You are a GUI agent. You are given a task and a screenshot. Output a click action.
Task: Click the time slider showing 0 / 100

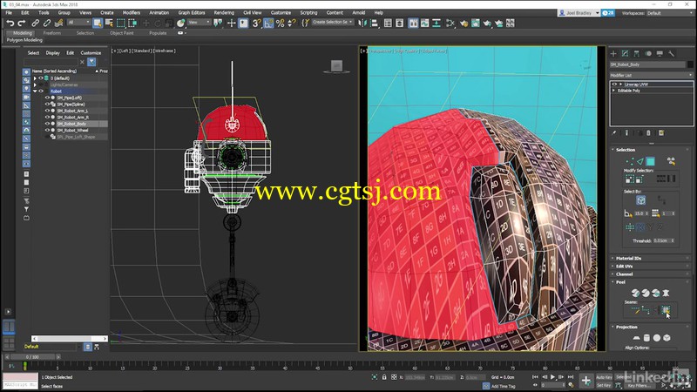coord(32,357)
